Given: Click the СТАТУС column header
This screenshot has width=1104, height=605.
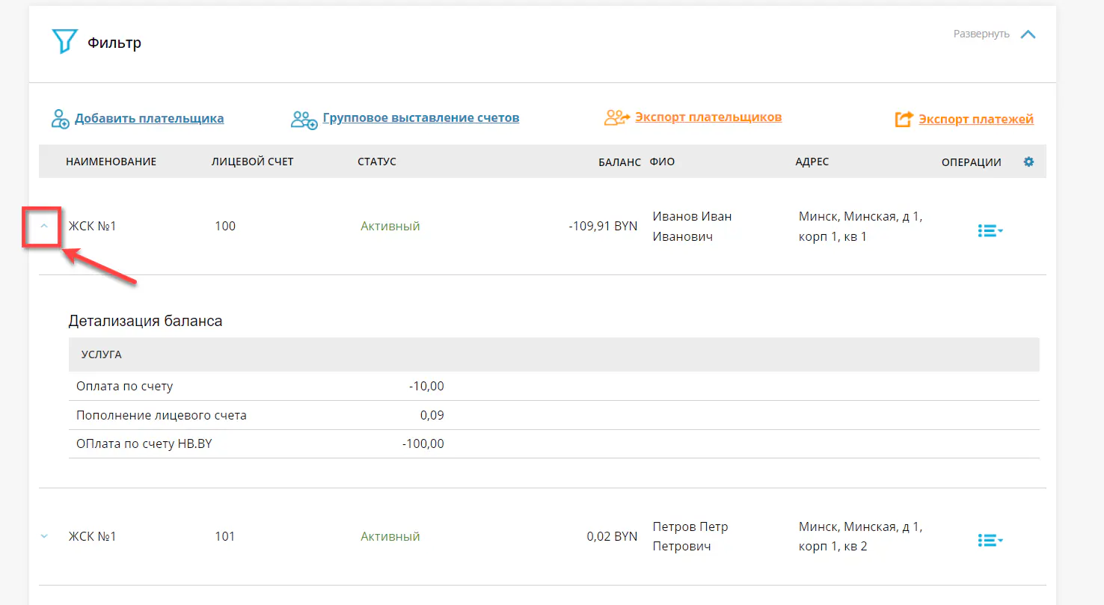Looking at the screenshot, I should tap(377, 162).
